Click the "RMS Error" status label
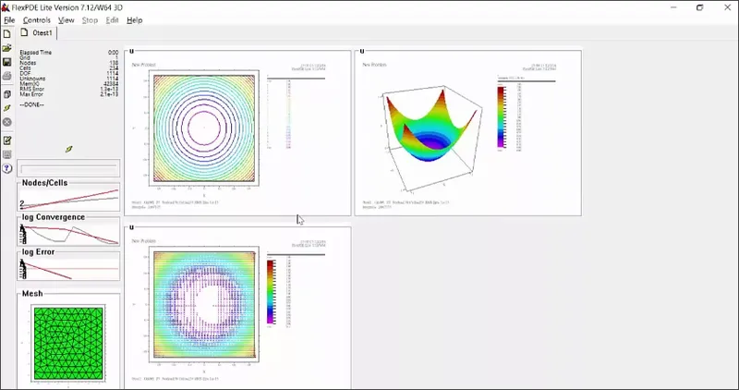 (x=32, y=89)
